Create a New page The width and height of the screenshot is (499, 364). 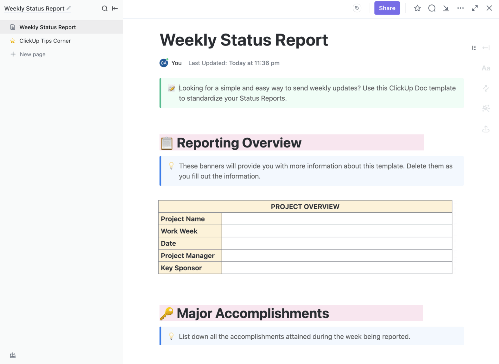pyautogui.click(x=32, y=54)
